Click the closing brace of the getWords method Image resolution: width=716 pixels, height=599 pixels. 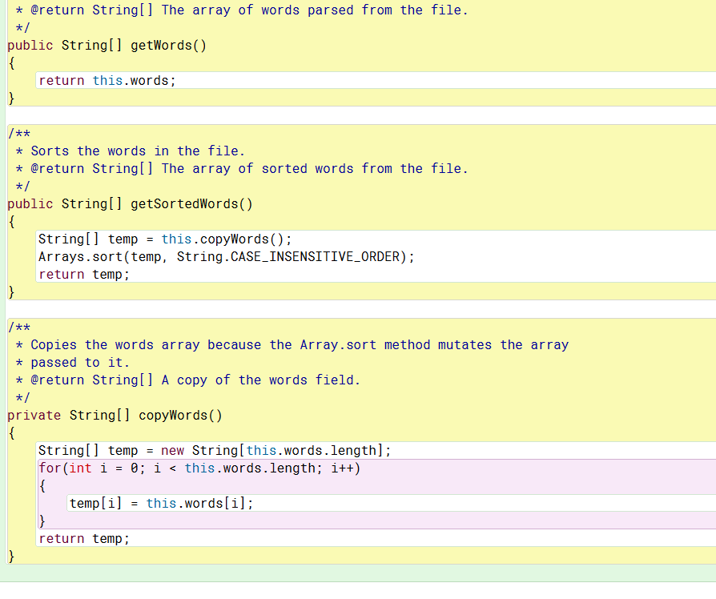pyautogui.click(x=11, y=98)
